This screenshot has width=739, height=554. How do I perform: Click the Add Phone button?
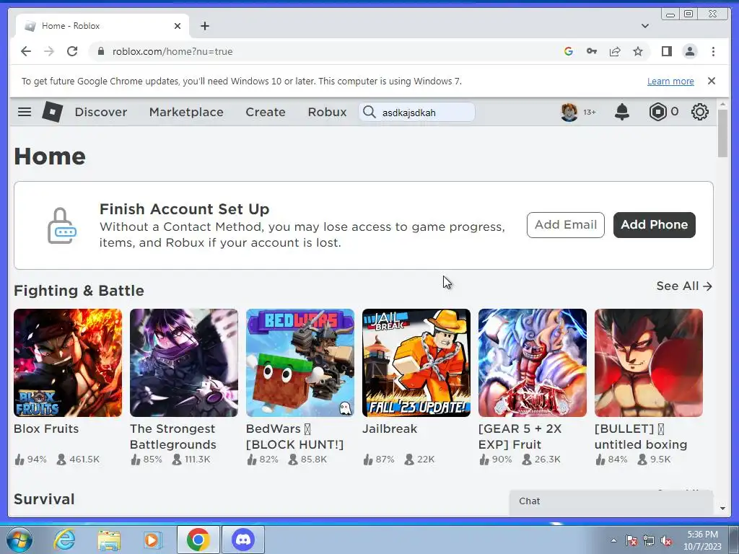pos(654,225)
